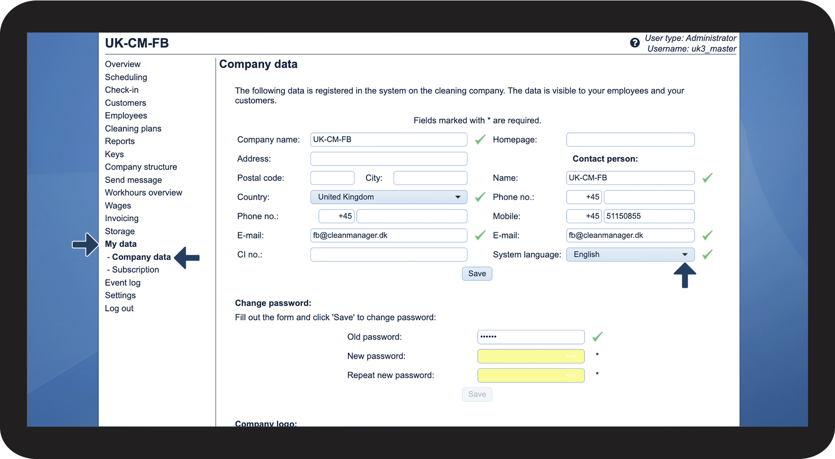
Task: Select the Homepage text field
Action: click(x=630, y=139)
